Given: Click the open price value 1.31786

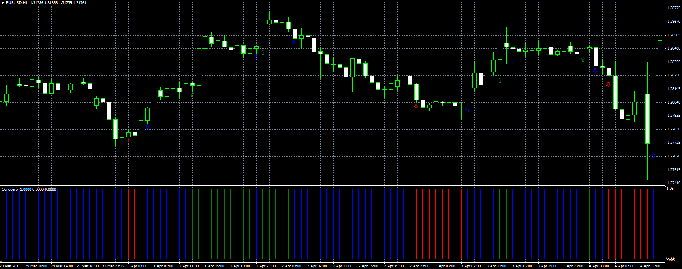Looking at the screenshot, I should pos(37,3).
